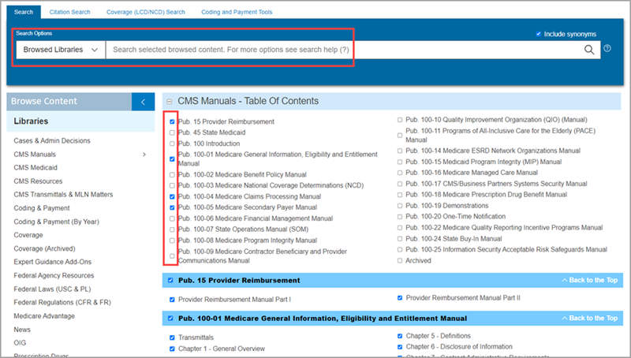
Task: Uncheck Provider Reimbursement Manual Part II
Action: coord(400,298)
